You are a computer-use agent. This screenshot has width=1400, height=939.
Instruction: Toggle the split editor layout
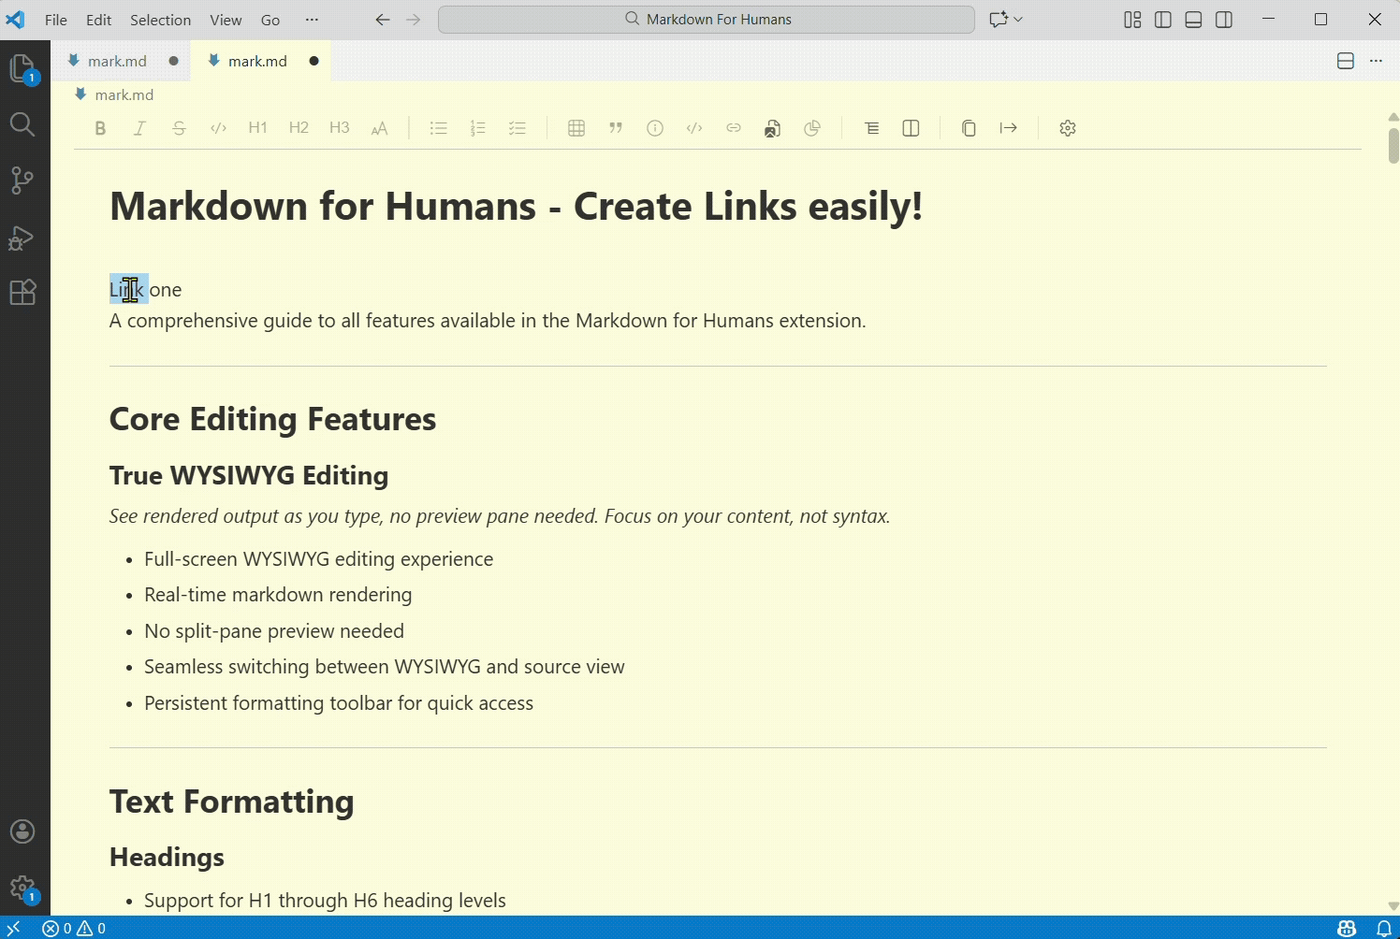pos(1345,60)
